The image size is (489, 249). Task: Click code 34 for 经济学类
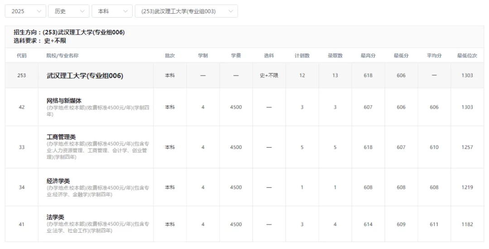(22, 187)
